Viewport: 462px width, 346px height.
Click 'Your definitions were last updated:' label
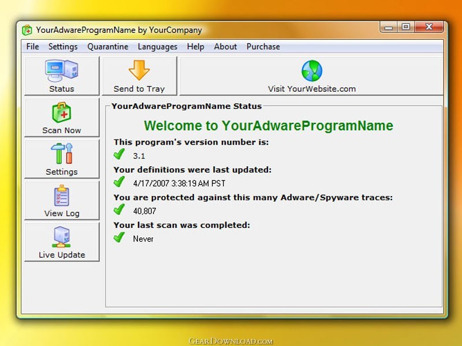coord(192,170)
